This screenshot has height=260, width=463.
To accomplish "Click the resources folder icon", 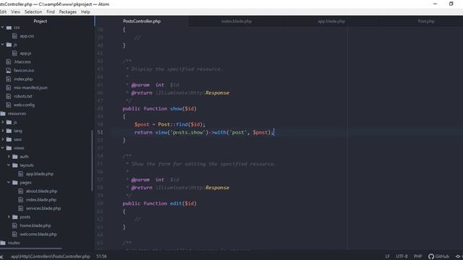I will click(x=3, y=113).
